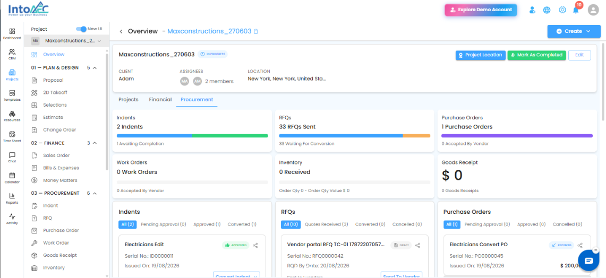
Task: Click the IntoAEC logo
Action: pos(29,9)
